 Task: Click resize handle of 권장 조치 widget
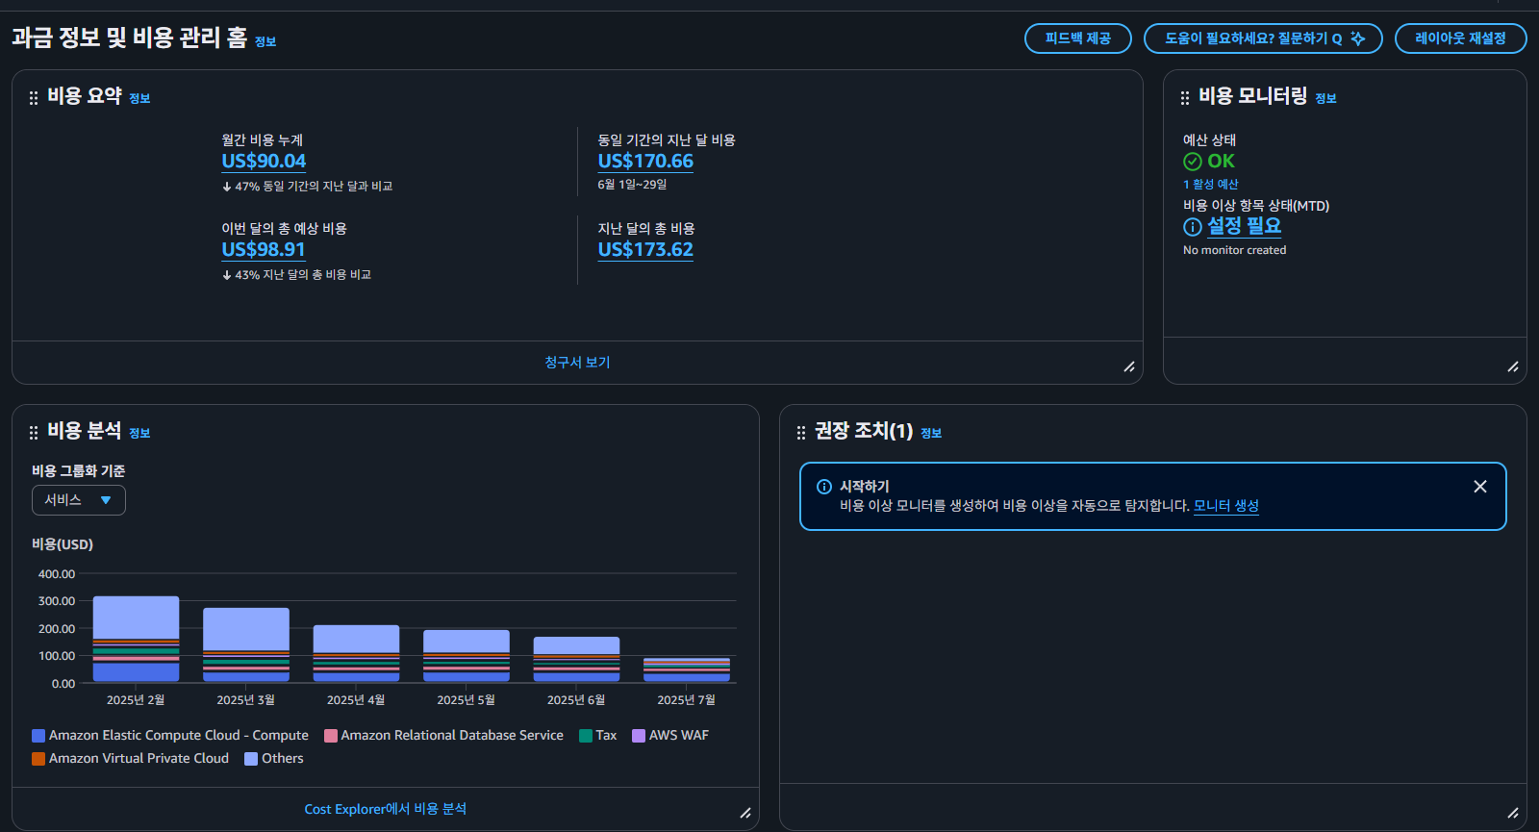click(1513, 813)
